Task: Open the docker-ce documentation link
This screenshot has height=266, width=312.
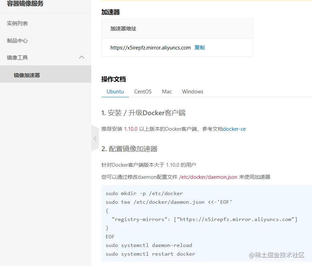Action: pyautogui.click(x=234, y=129)
